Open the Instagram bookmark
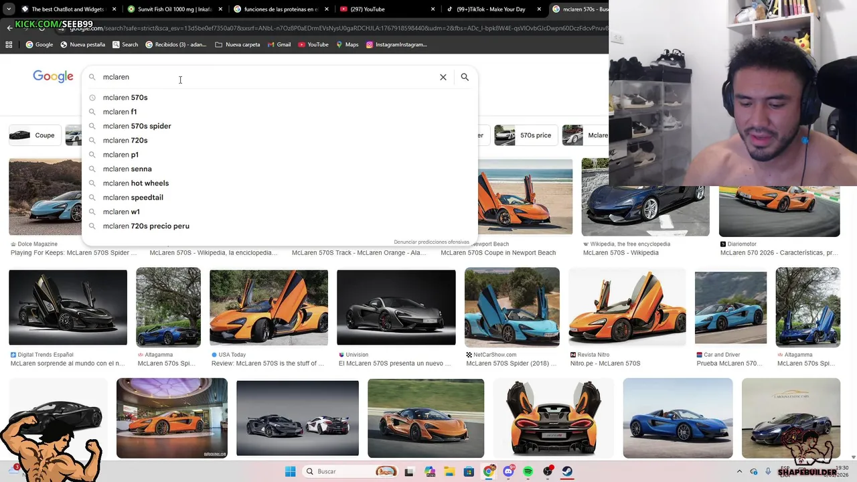The image size is (857, 482). click(396, 45)
